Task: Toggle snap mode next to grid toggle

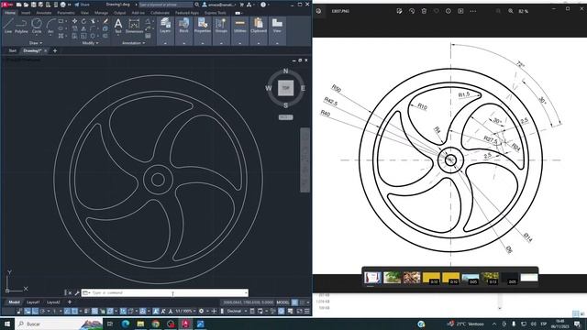Action: [302, 302]
